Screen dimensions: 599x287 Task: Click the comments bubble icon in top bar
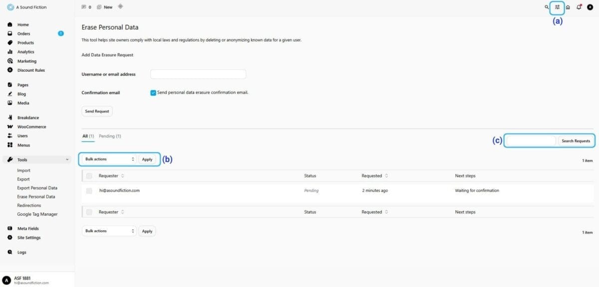84,7
